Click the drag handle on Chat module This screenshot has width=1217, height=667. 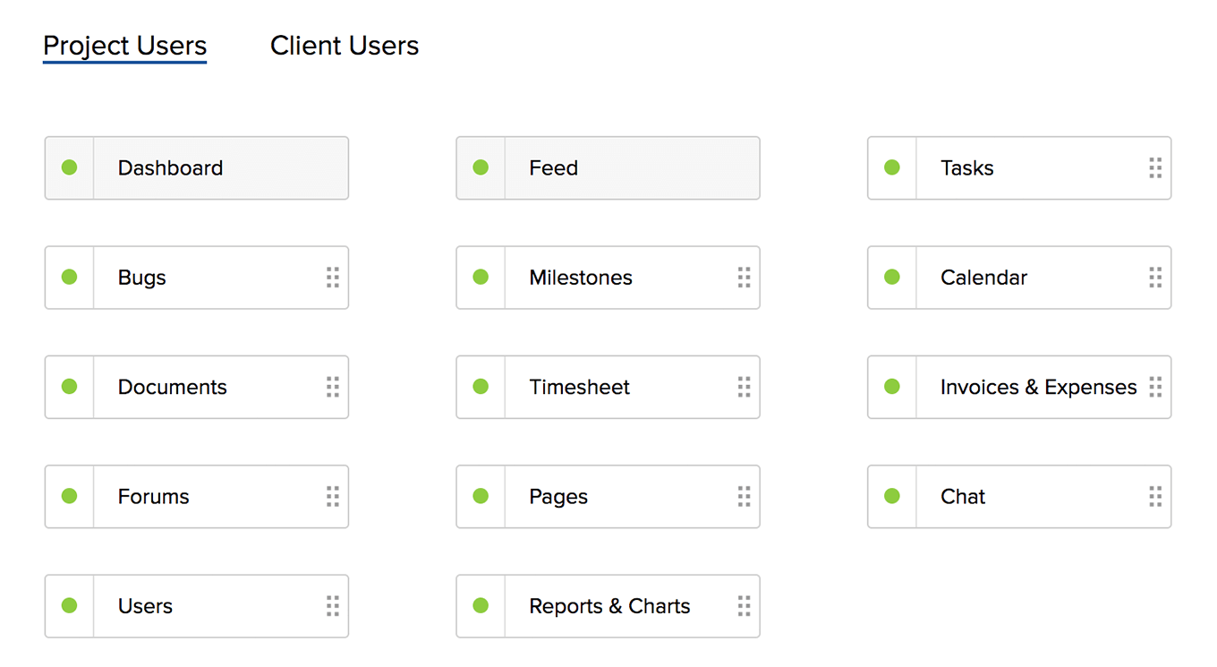coord(1155,497)
